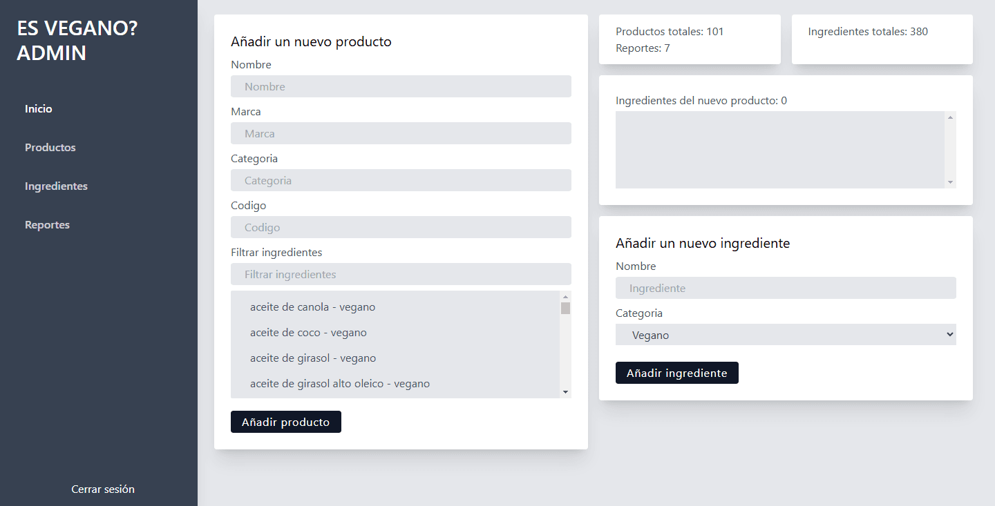
Task: Click the ES VEGANO? ADMIN title
Action: pos(77,41)
